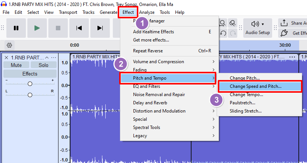
Task: Select Change Tempo... option
Action: (x=260, y=95)
